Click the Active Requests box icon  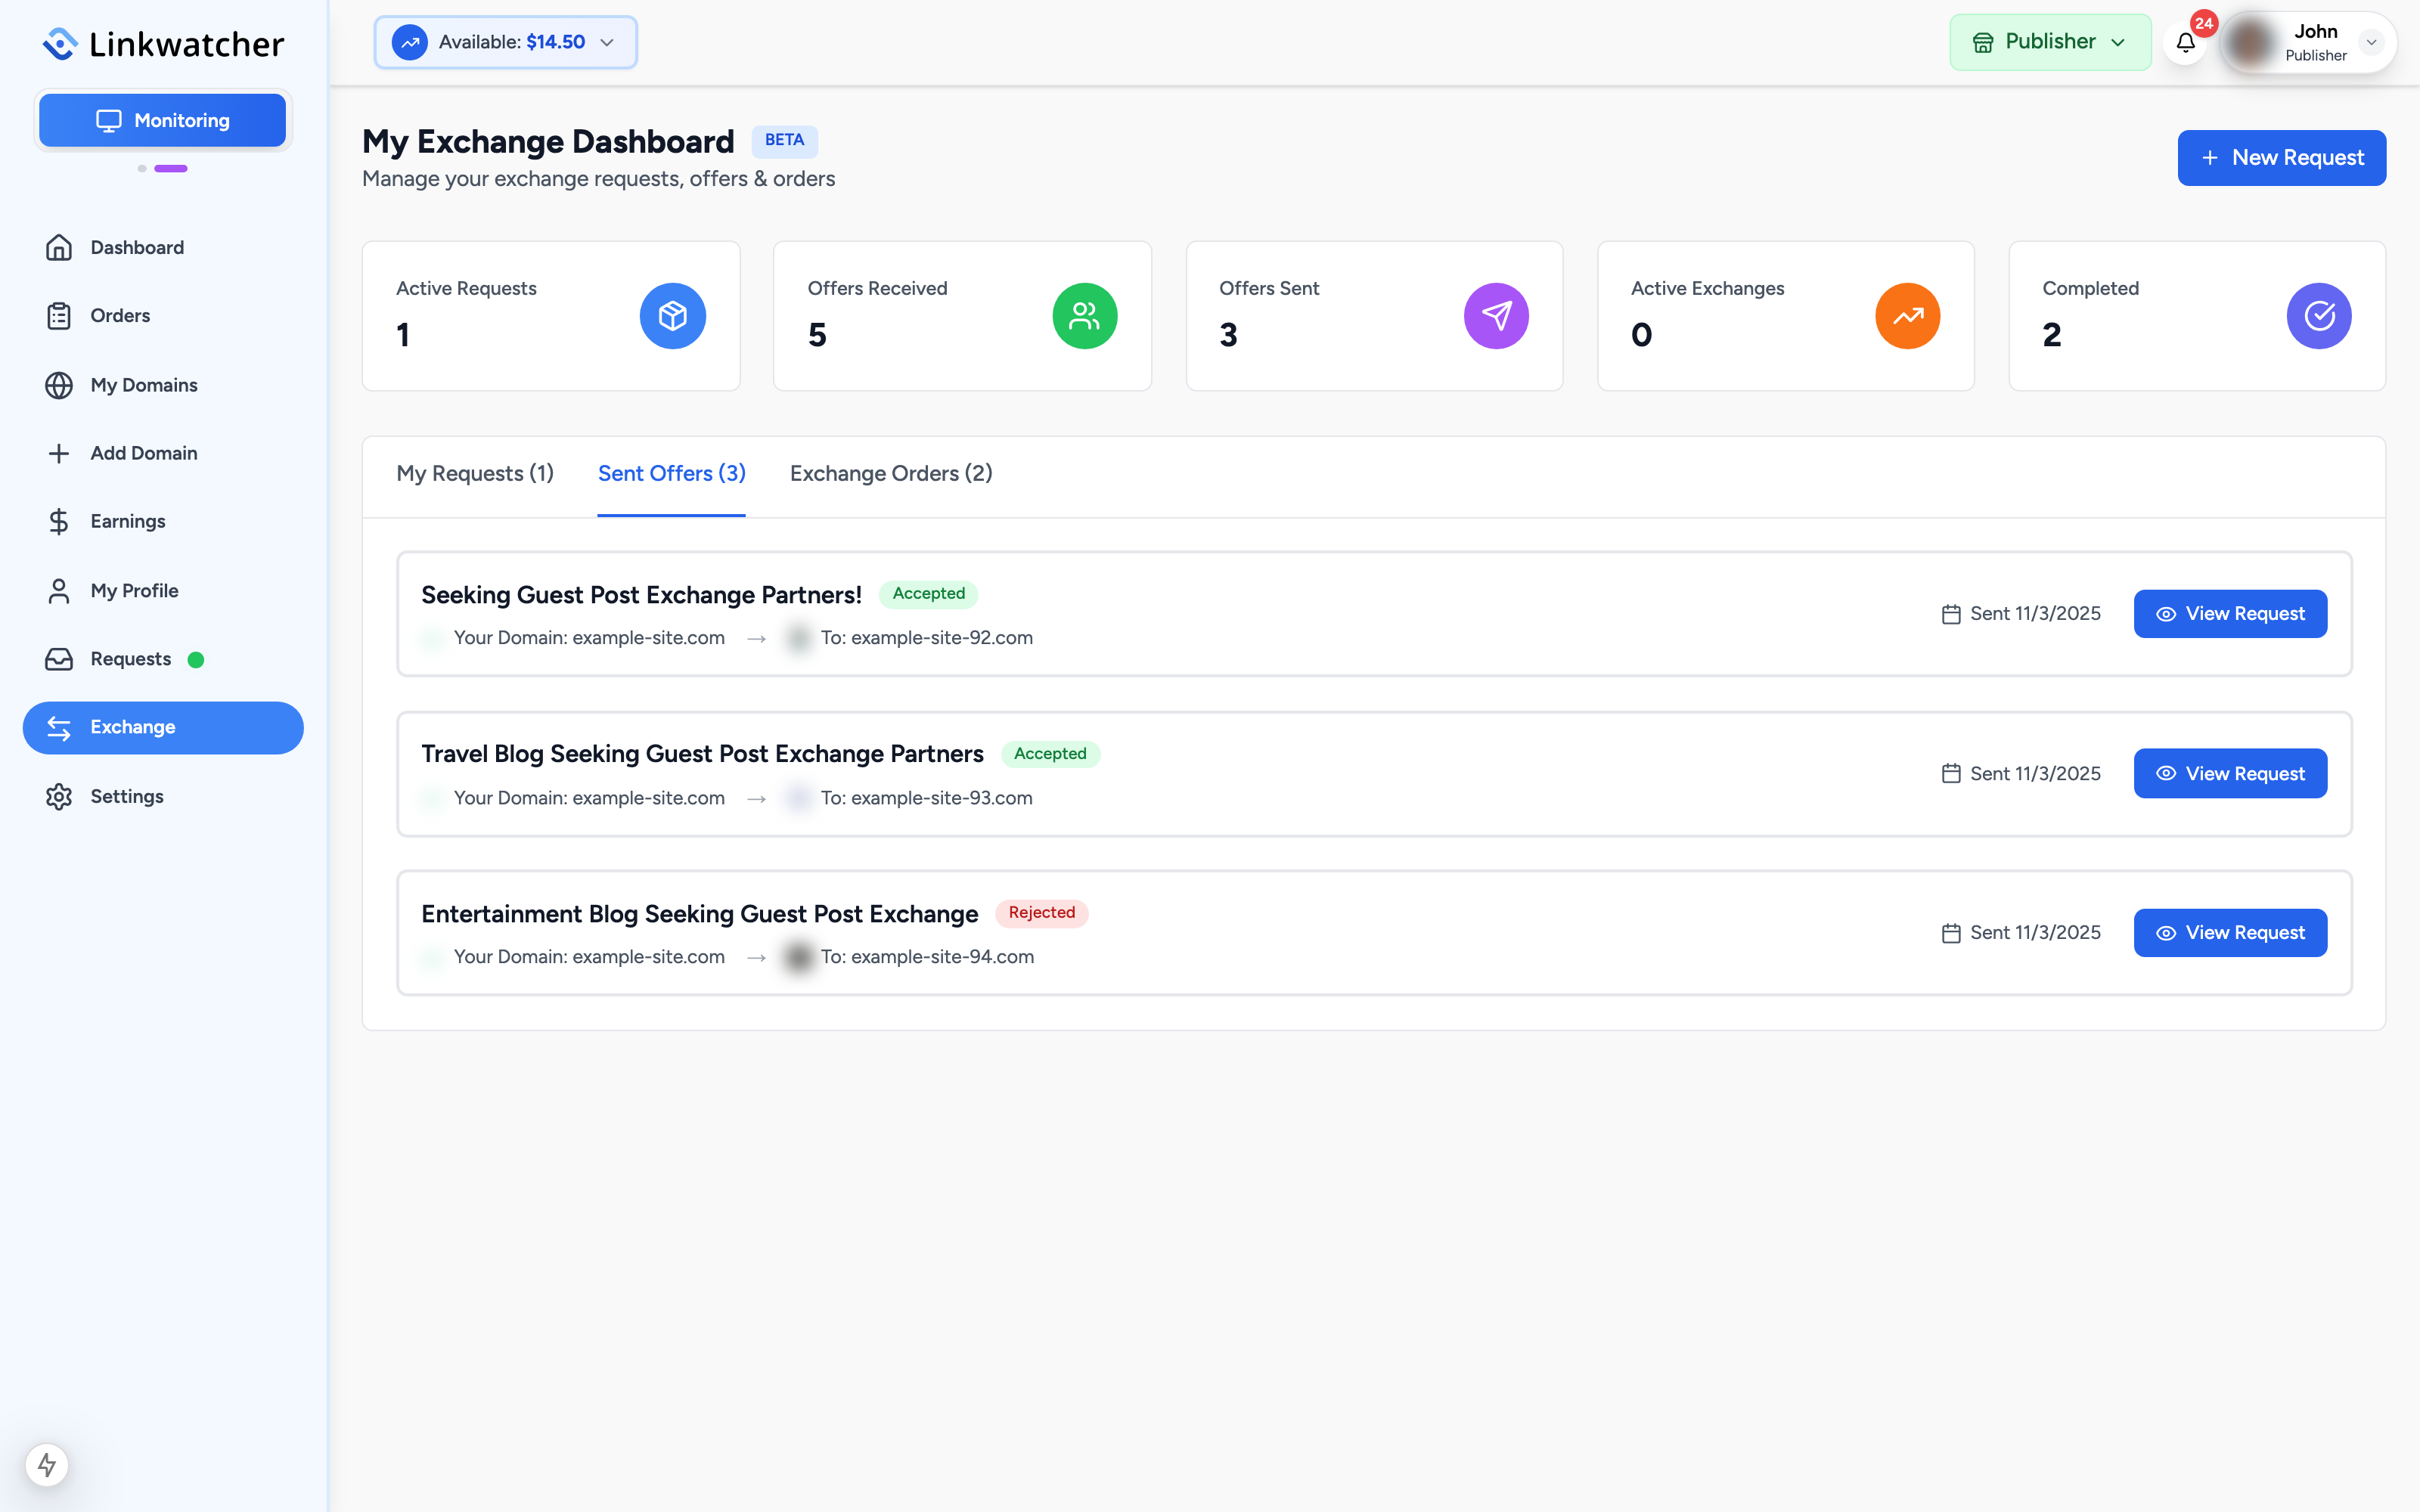coord(673,316)
